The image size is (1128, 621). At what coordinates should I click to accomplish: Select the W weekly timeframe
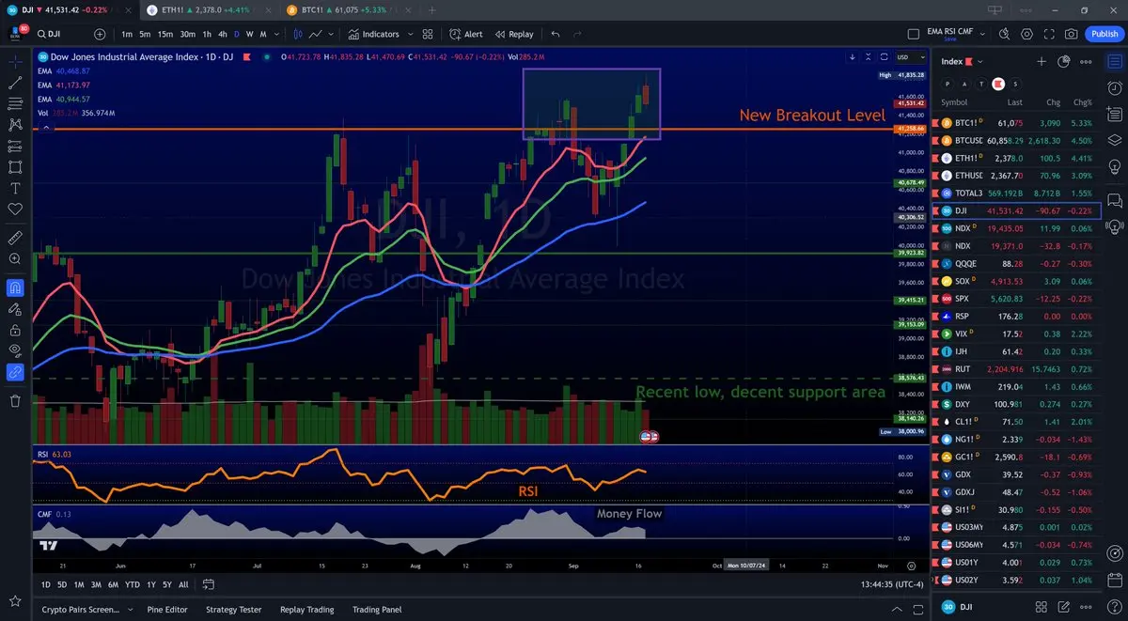pos(249,34)
